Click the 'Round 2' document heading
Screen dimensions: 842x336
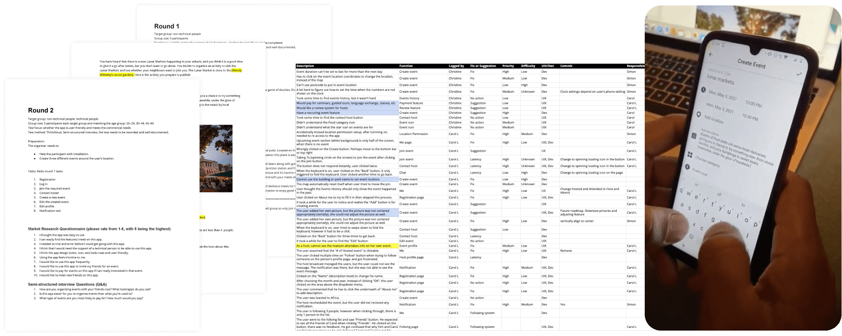point(41,110)
